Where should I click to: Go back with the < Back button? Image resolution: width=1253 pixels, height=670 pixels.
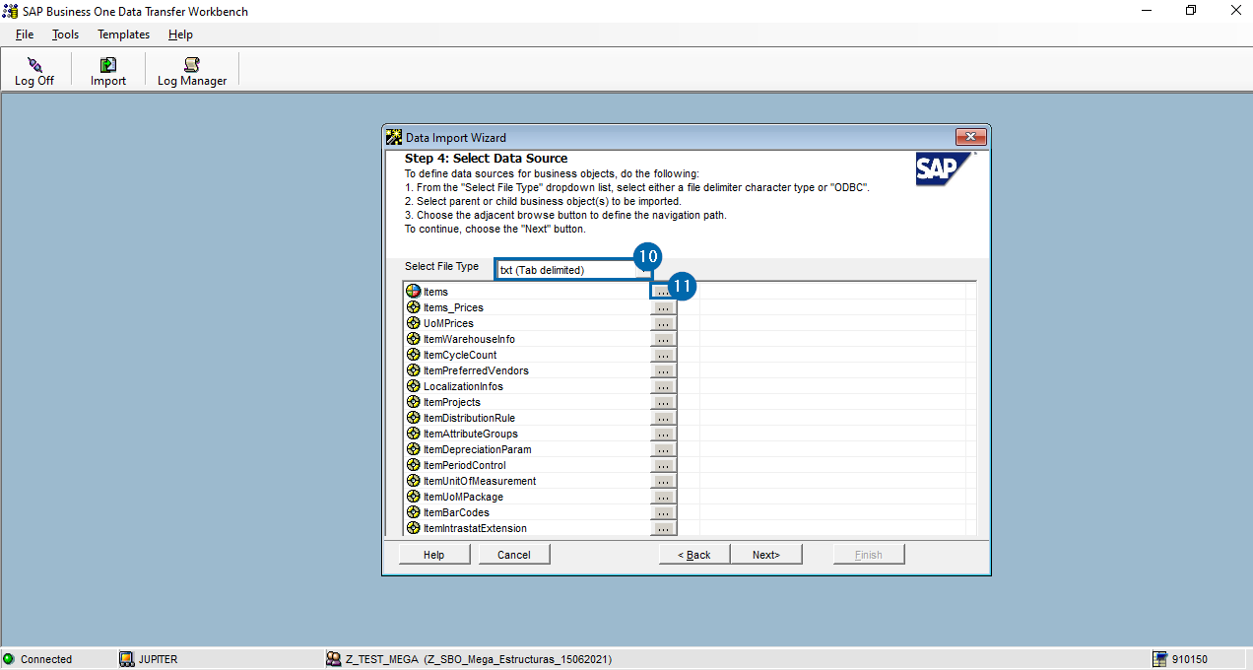click(694, 555)
